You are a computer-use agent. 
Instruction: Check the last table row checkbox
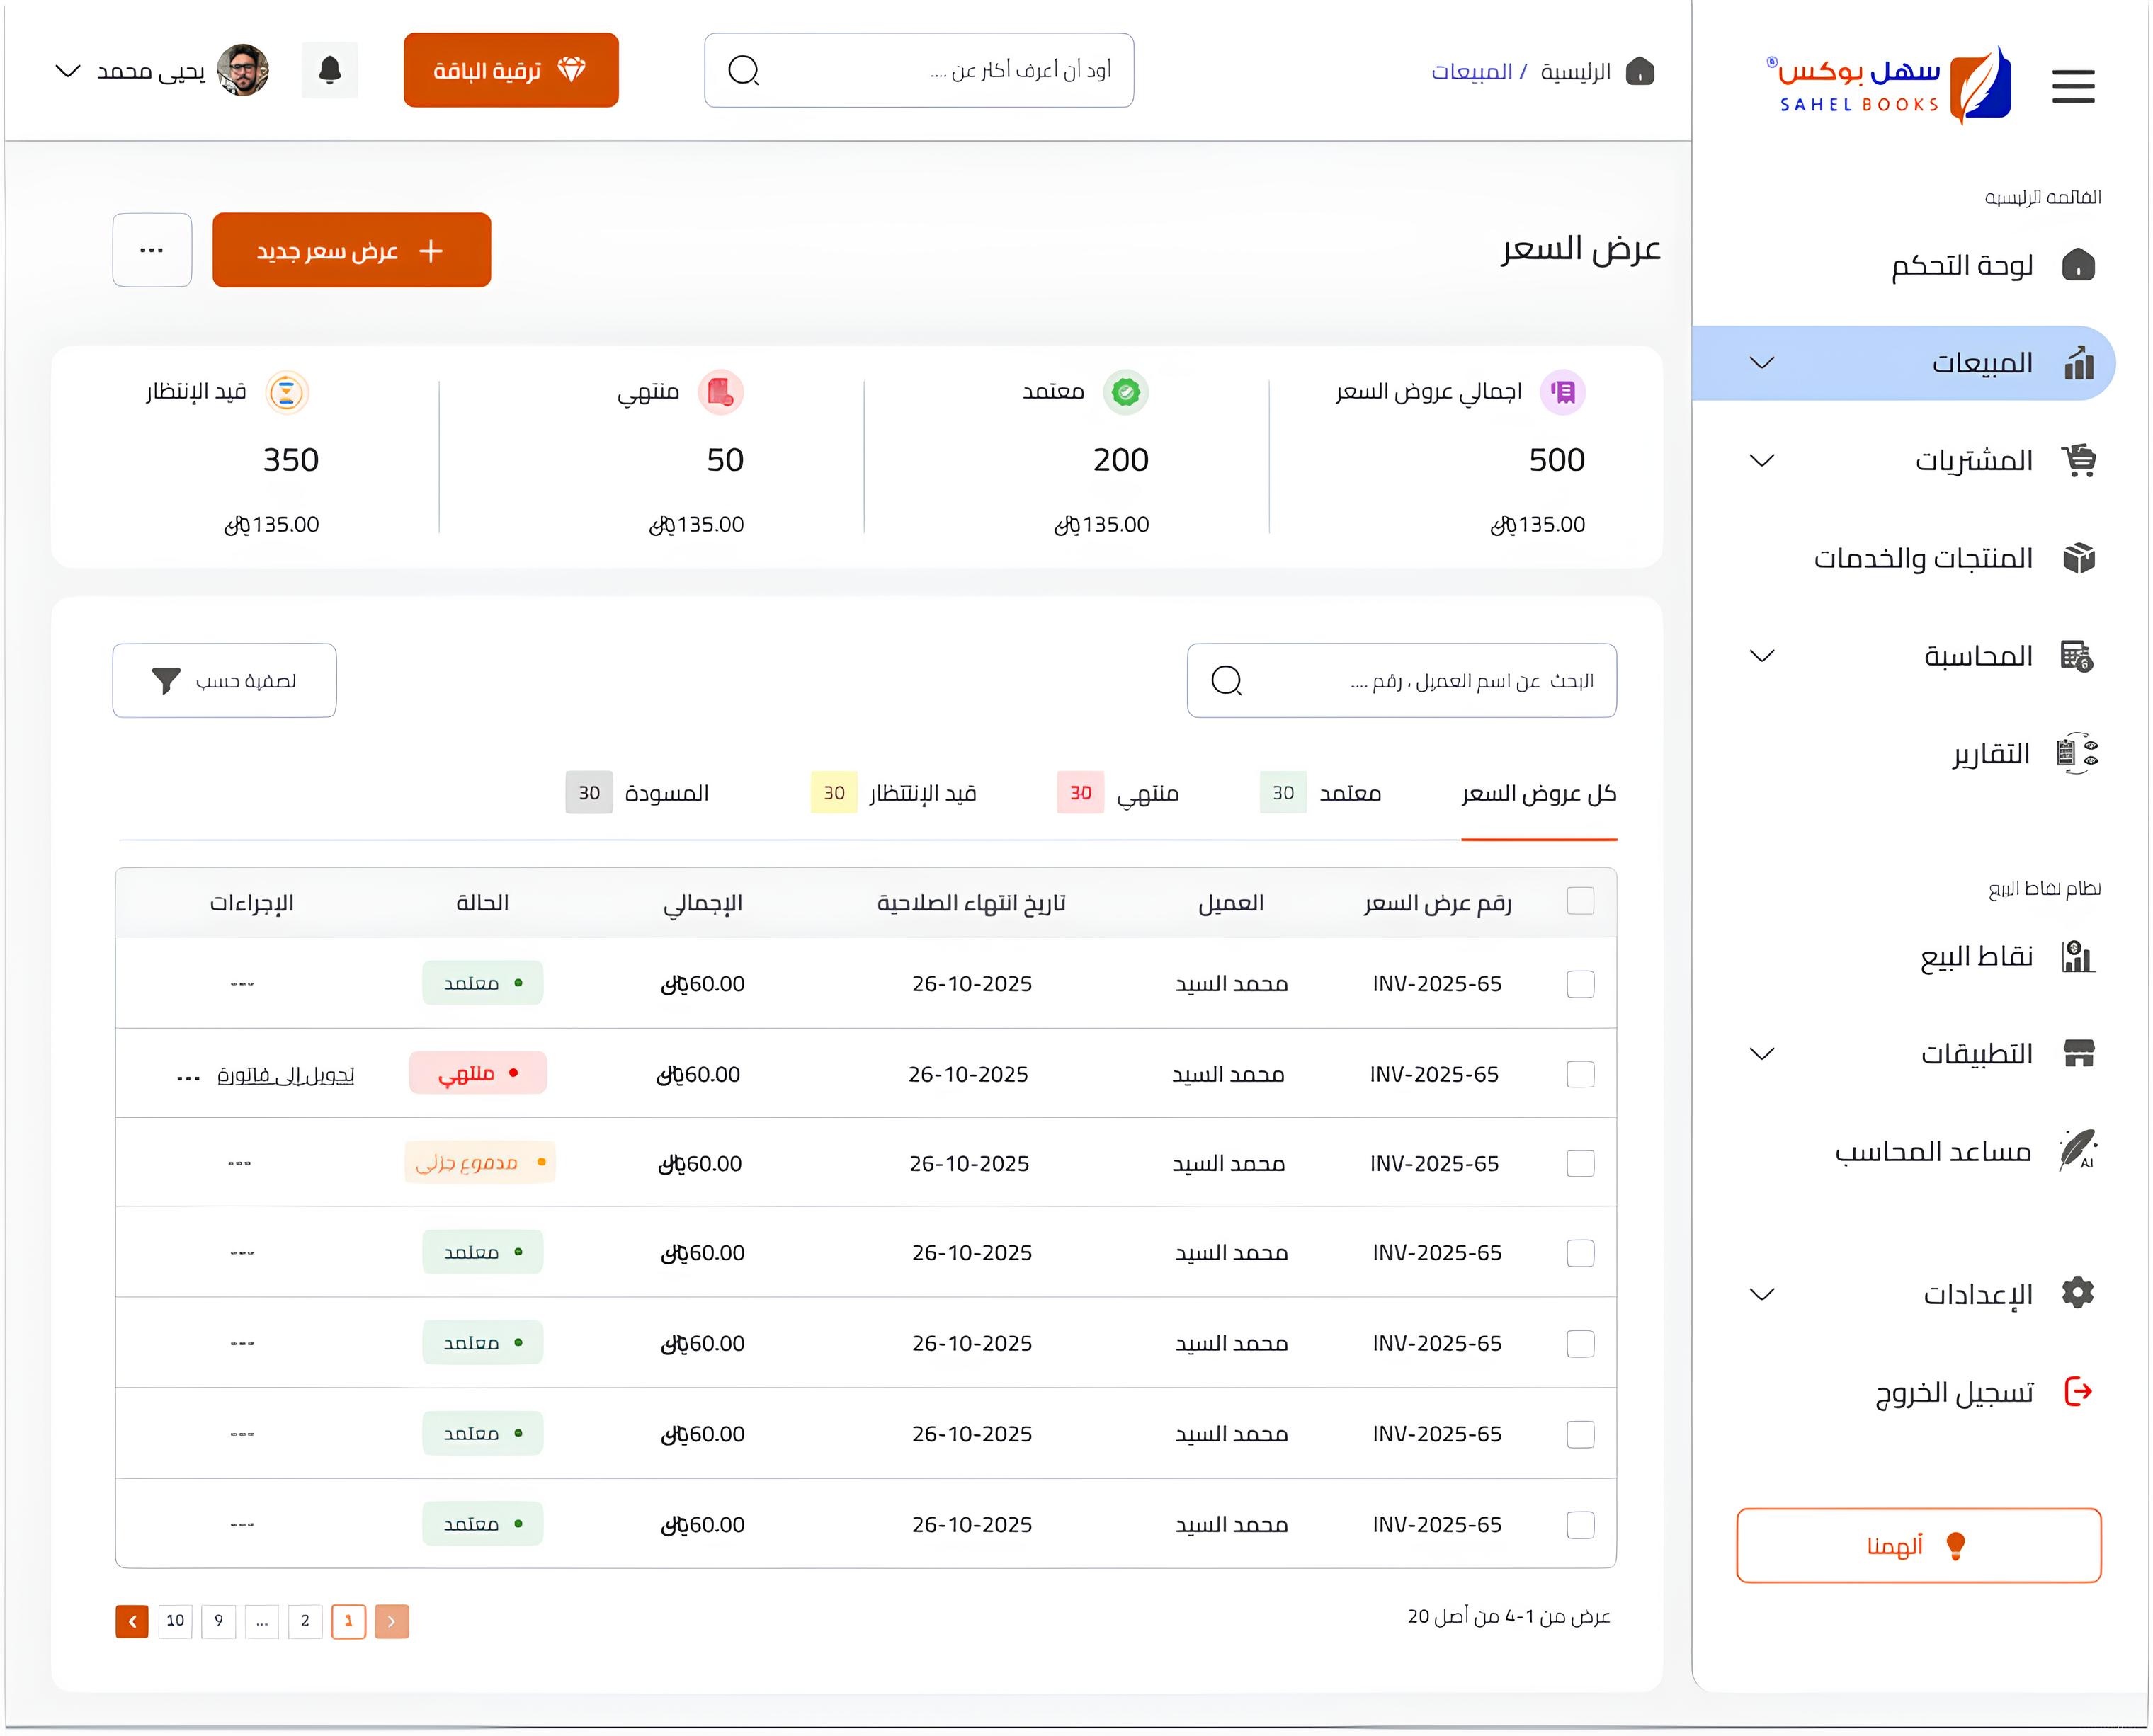tap(1580, 1525)
